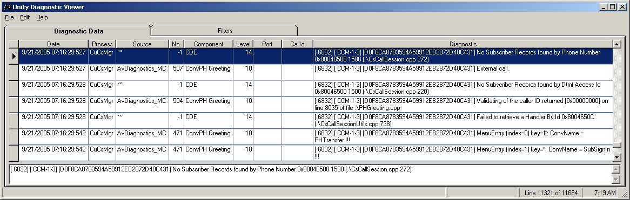Select the Diagnostic Data tab
630x200 pixels.
[78, 31]
